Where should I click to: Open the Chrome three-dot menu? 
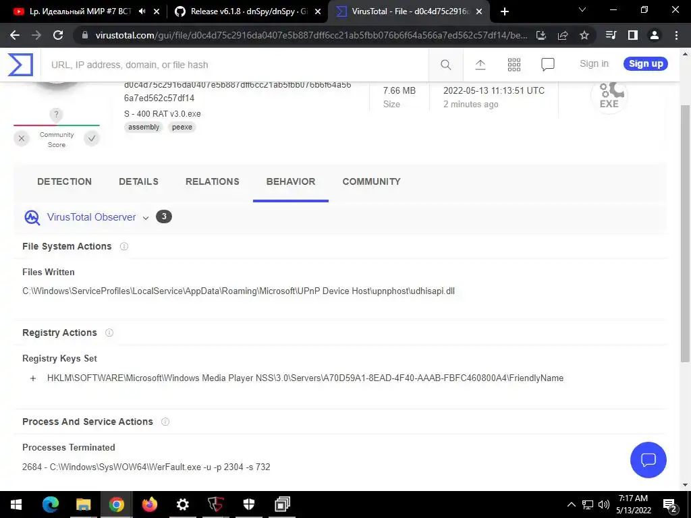[x=676, y=35]
